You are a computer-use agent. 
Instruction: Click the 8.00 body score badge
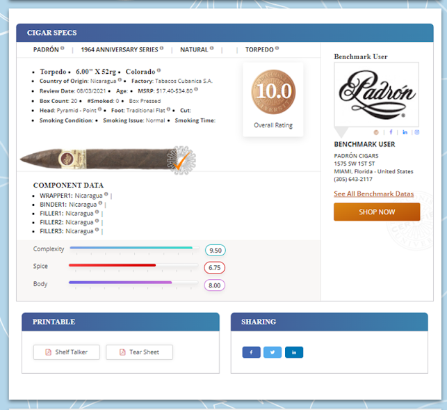(x=214, y=285)
